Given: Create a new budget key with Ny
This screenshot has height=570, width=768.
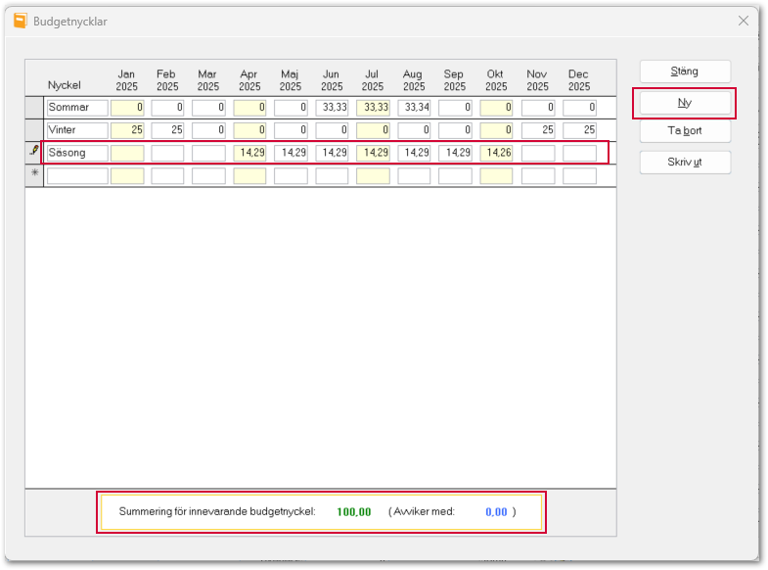Looking at the screenshot, I should coord(685,103).
